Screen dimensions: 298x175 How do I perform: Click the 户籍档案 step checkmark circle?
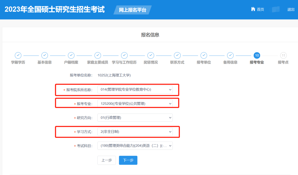71,55
